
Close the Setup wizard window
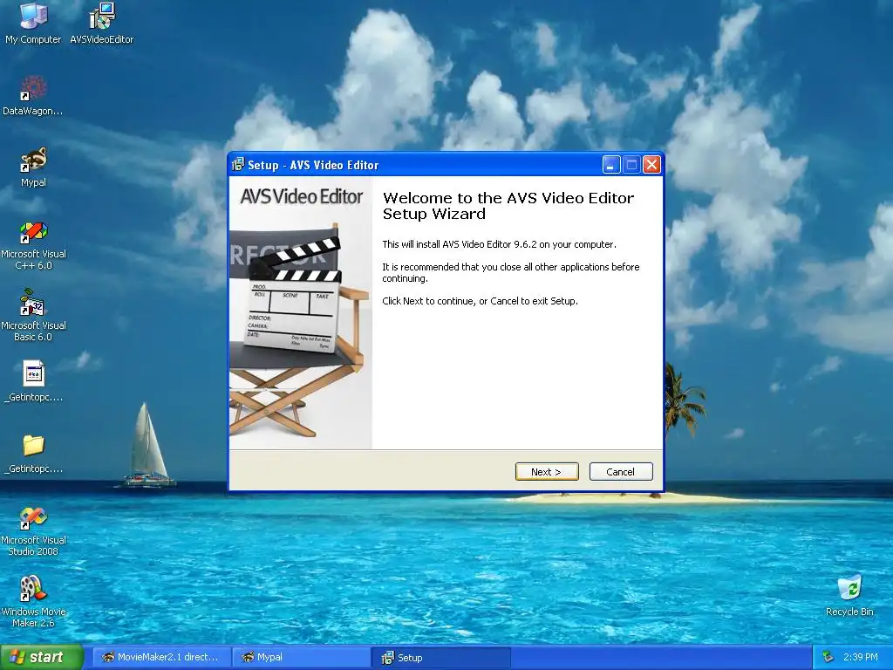tap(651, 165)
